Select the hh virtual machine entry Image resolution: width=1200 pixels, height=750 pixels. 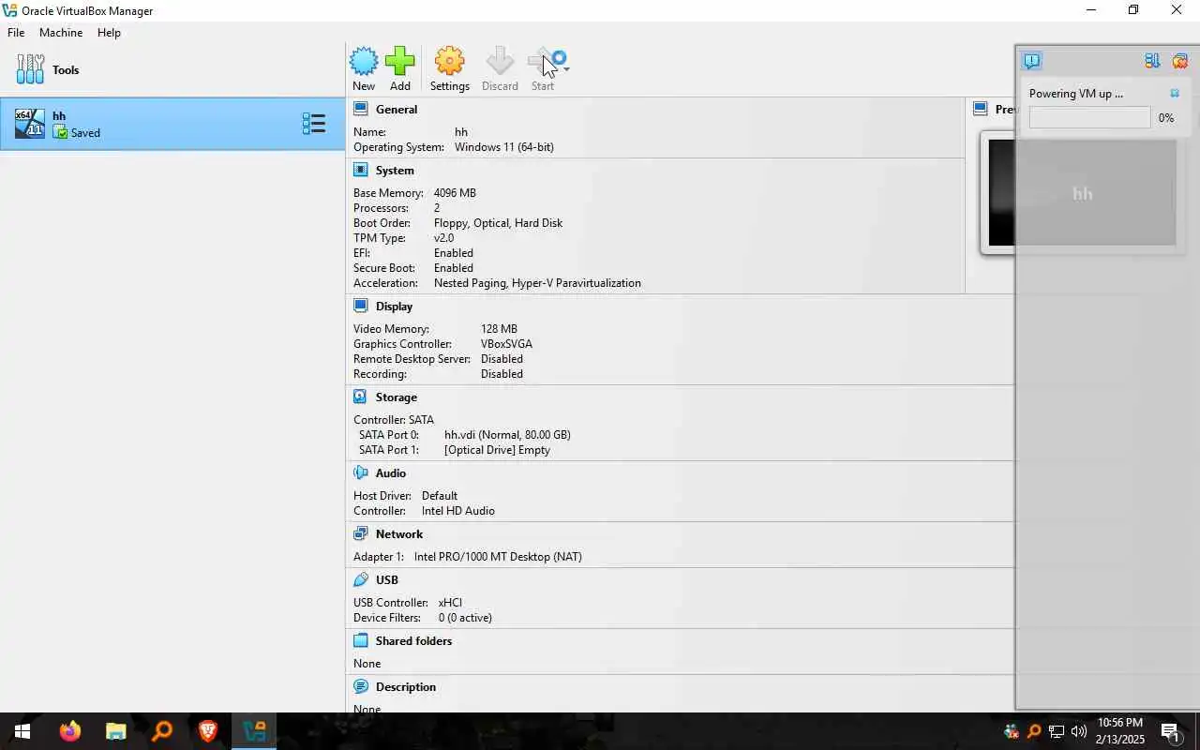point(172,124)
